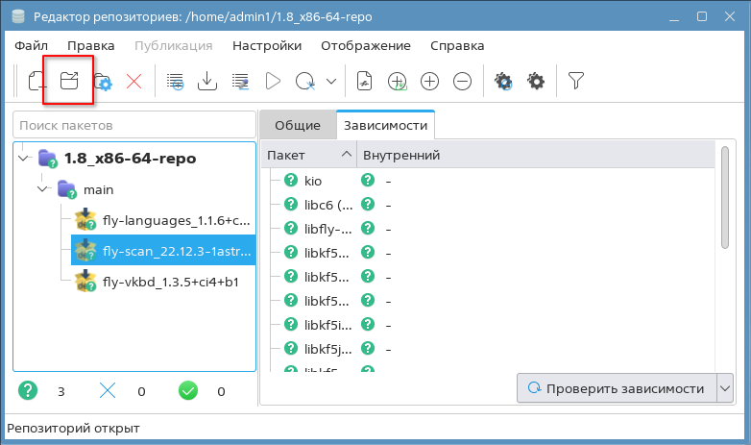Collapse the main branch in tree
This screenshot has height=445, width=751.
pos(42,189)
